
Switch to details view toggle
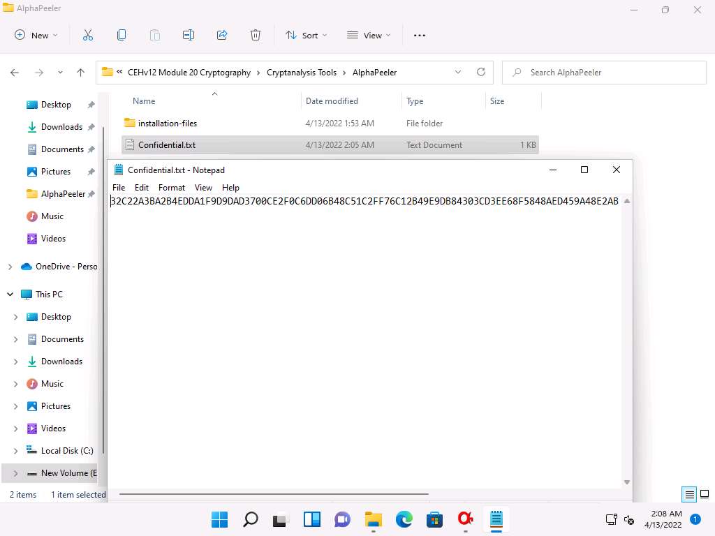click(690, 495)
